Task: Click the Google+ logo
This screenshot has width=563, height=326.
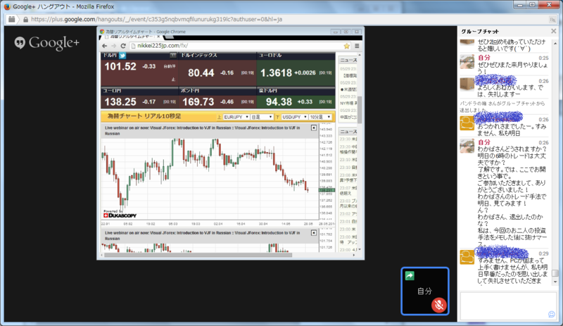Action: [46, 43]
